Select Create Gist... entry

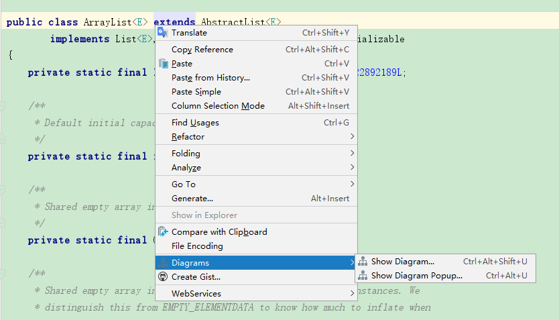coord(256,277)
